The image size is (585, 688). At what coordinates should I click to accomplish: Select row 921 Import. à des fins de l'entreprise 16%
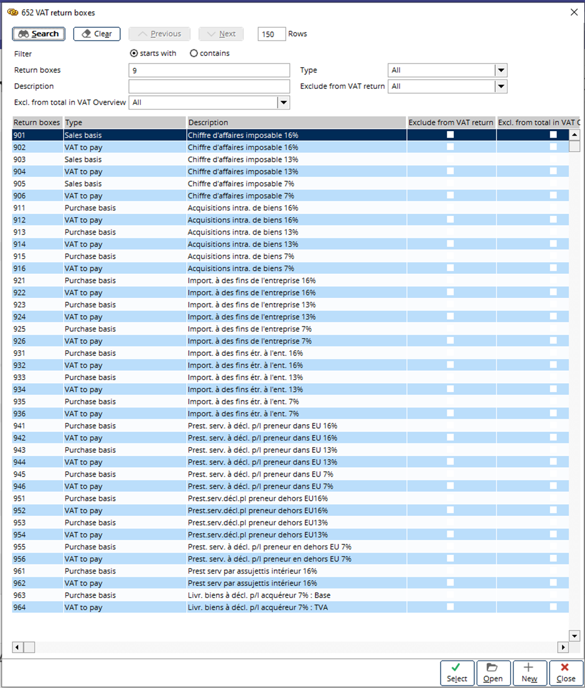click(x=291, y=281)
